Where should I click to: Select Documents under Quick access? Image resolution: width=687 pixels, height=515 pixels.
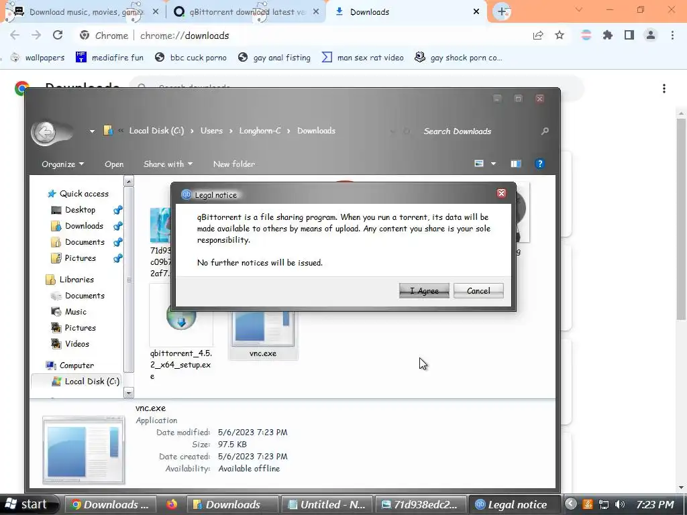pyautogui.click(x=78, y=242)
